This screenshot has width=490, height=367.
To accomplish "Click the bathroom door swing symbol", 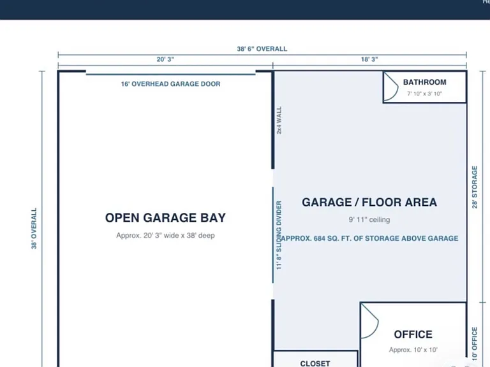I will point(390,87).
